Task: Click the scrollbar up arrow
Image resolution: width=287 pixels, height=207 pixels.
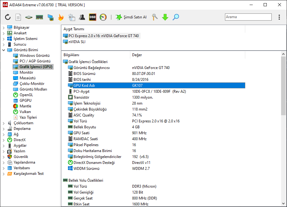Action: pos(283,54)
